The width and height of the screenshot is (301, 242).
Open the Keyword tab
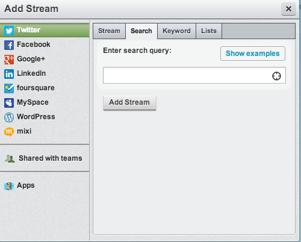[x=176, y=31]
